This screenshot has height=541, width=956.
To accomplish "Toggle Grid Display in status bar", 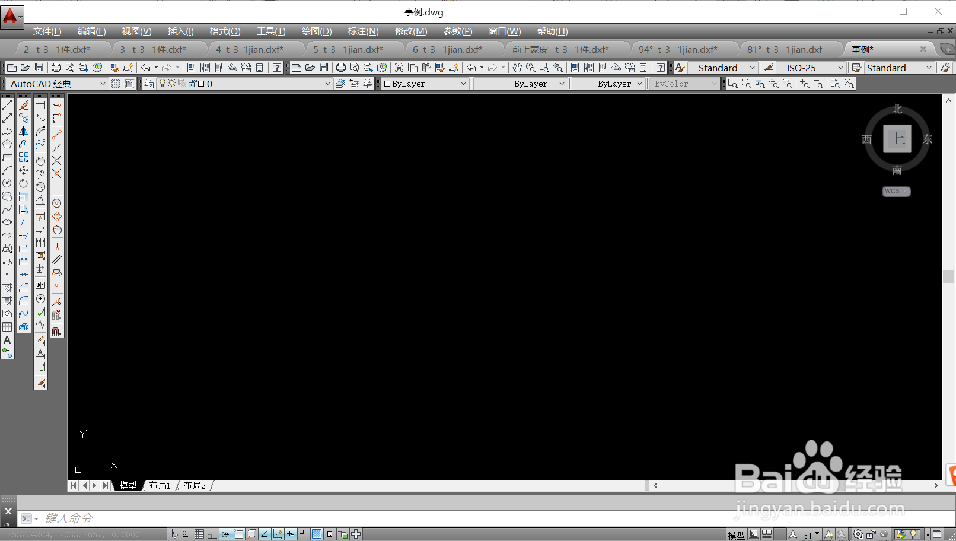I will [199, 534].
